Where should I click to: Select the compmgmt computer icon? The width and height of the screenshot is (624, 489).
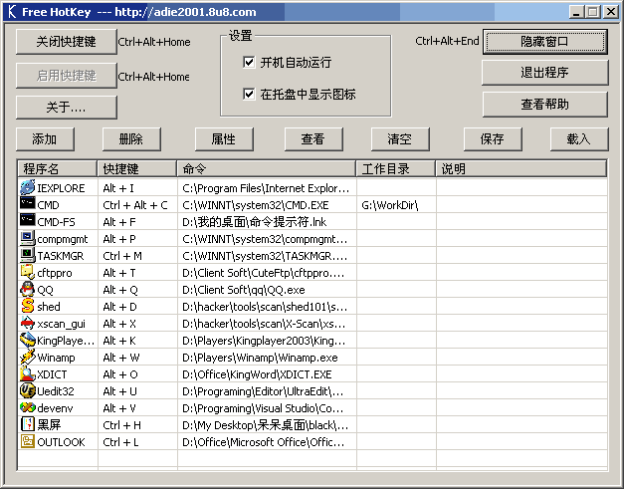(28, 238)
